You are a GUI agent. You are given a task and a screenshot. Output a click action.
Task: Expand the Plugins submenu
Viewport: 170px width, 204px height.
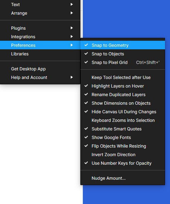40,28
